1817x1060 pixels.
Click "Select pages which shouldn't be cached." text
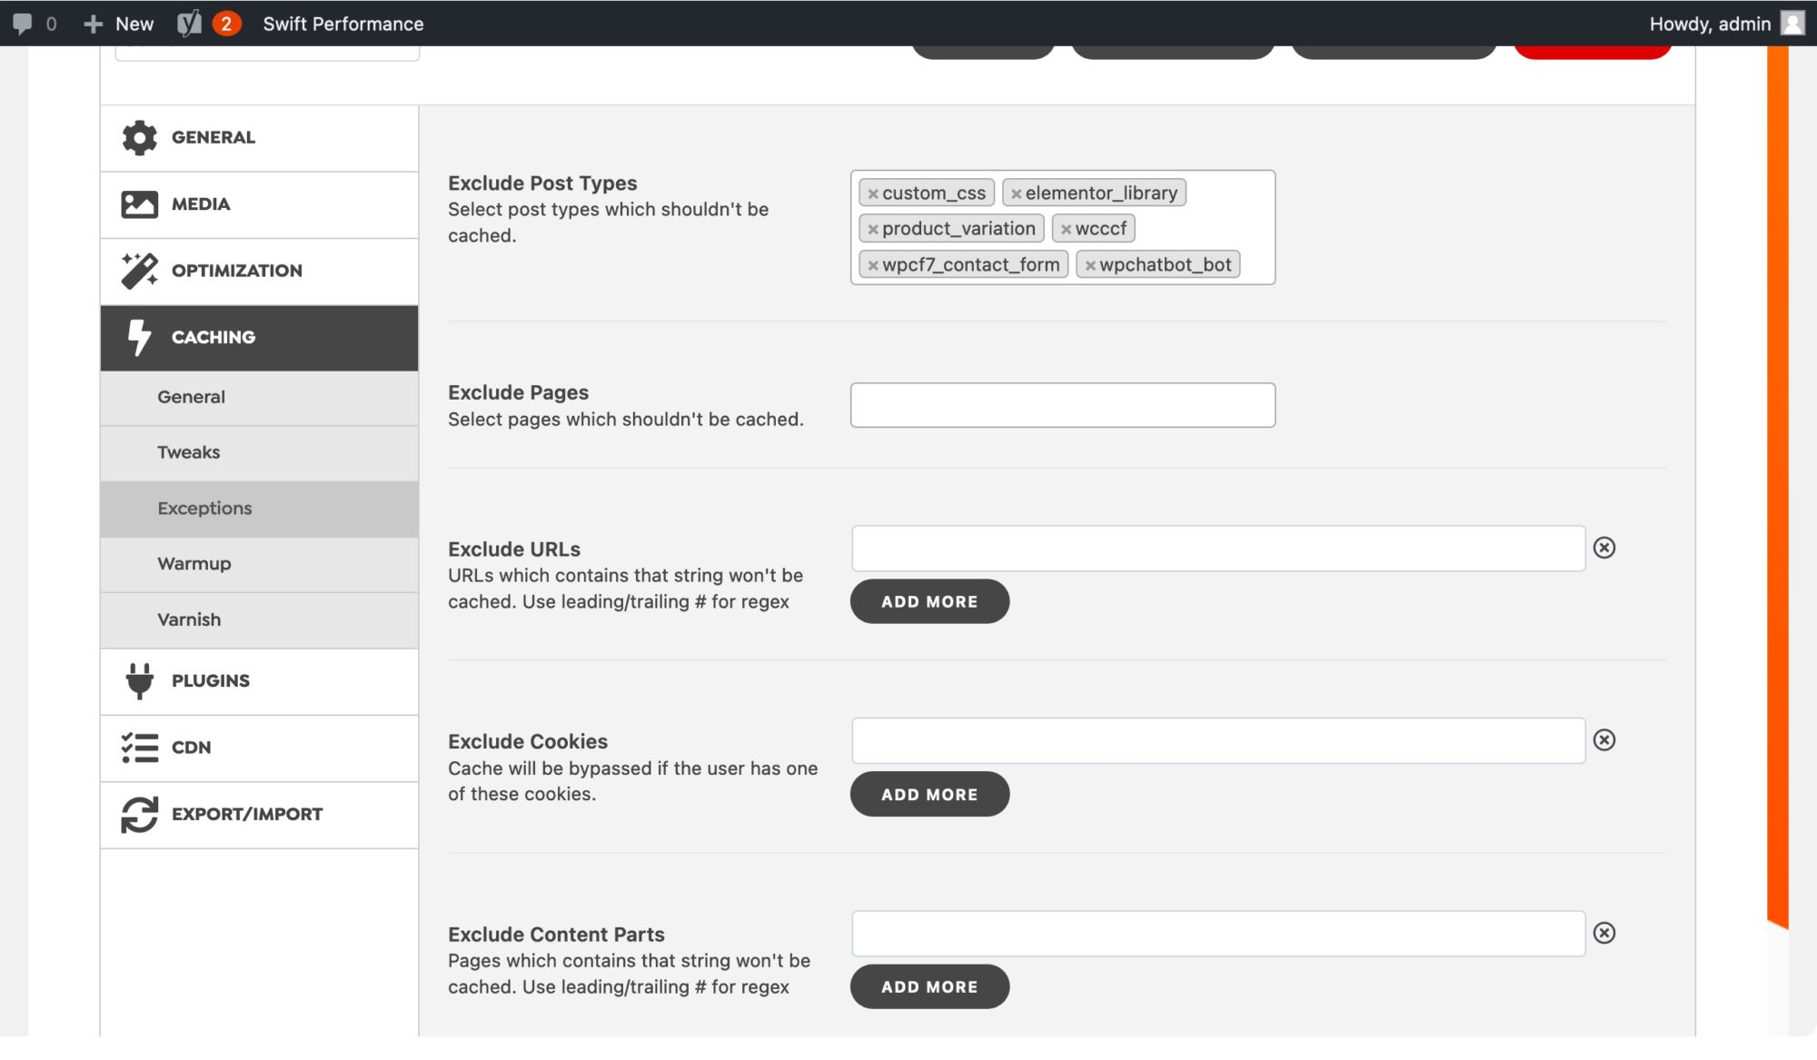[626, 420]
